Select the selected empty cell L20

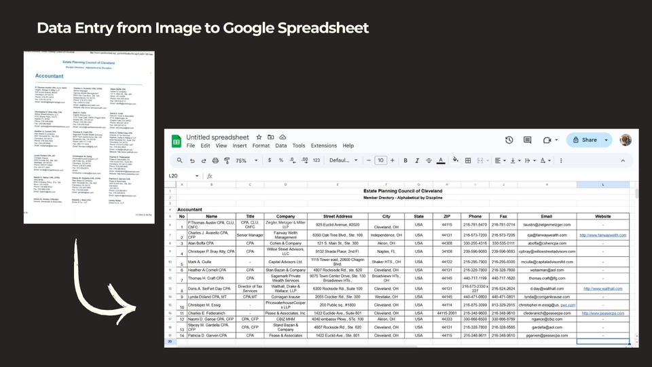click(603, 341)
